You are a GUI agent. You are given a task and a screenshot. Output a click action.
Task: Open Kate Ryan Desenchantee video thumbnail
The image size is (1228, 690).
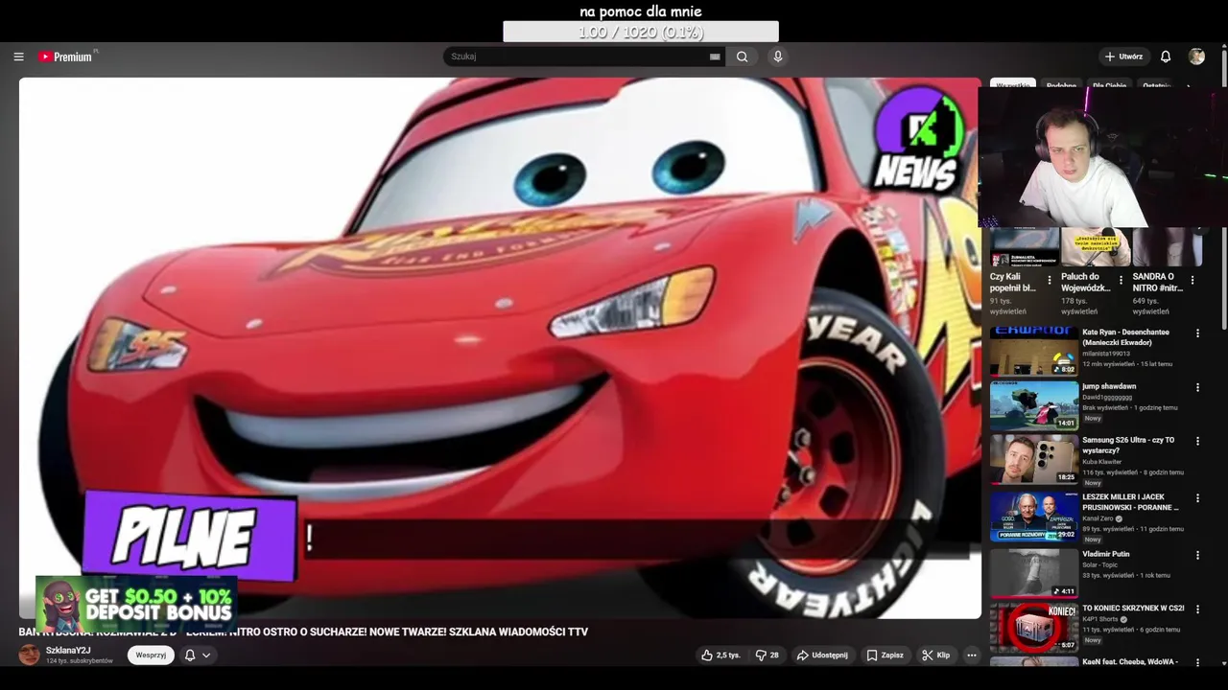click(1034, 351)
